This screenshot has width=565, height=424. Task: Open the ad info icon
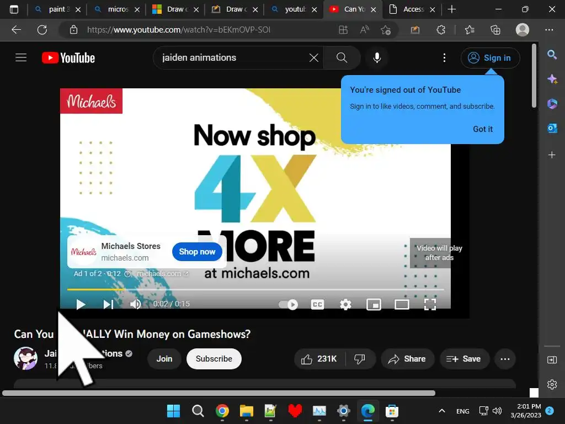coord(127,274)
